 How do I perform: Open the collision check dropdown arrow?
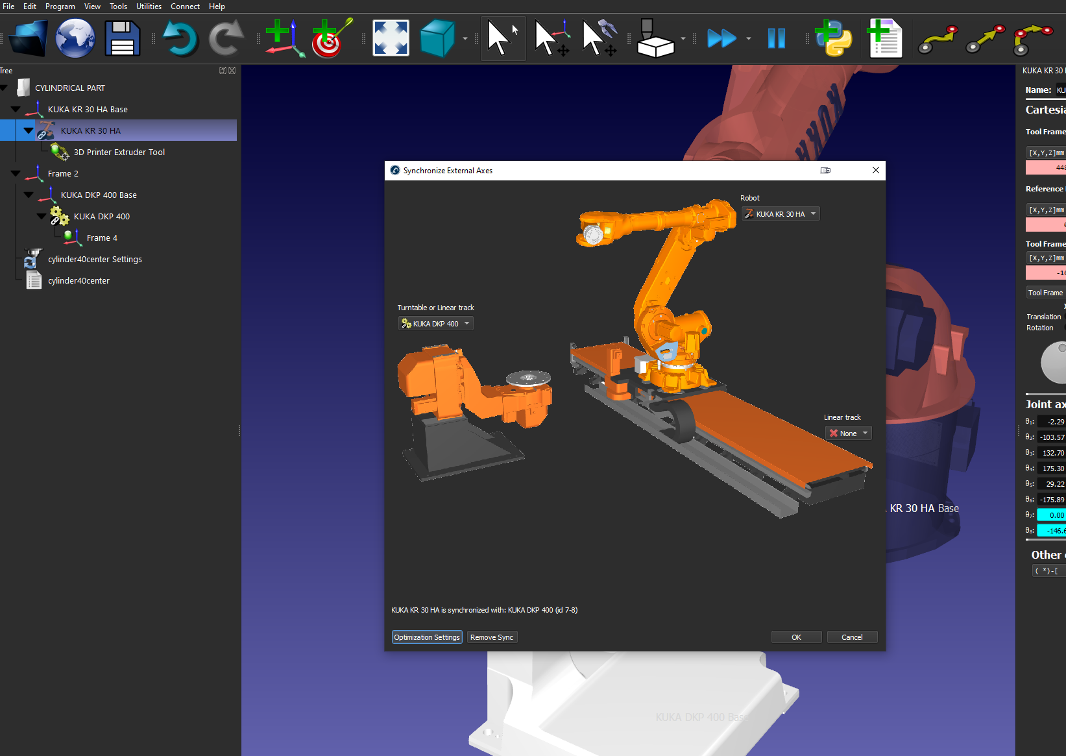click(683, 39)
